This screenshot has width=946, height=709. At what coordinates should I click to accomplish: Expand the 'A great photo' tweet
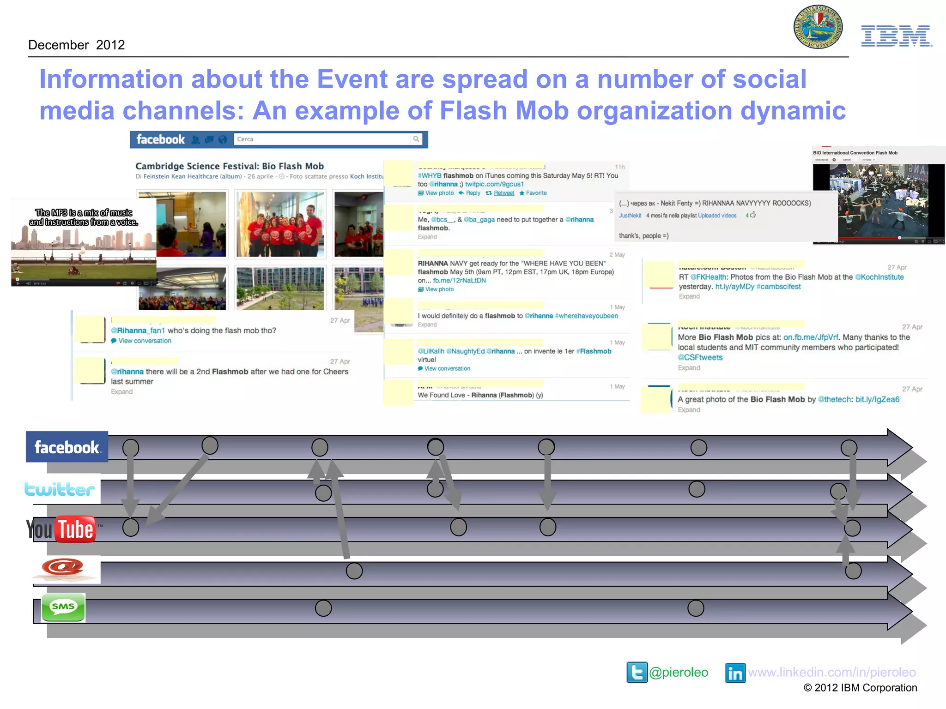click(689, 410)
